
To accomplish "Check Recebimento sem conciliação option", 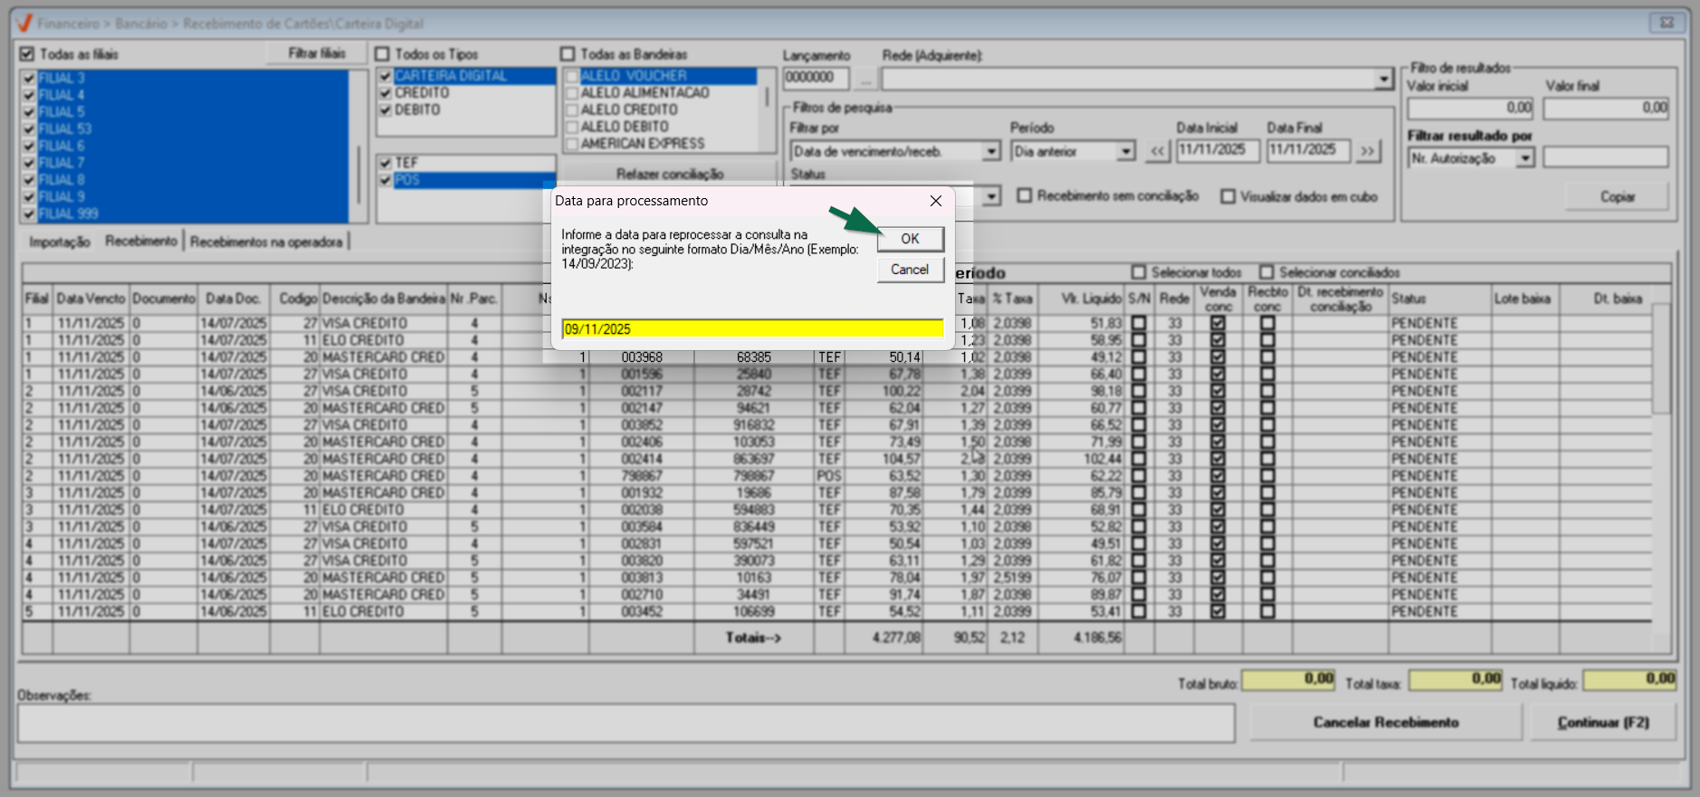I will (x=1025, y=196).
